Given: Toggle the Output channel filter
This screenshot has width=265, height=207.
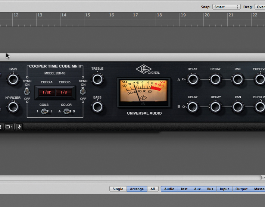Looking at the screenshot, I should point(241,189).
